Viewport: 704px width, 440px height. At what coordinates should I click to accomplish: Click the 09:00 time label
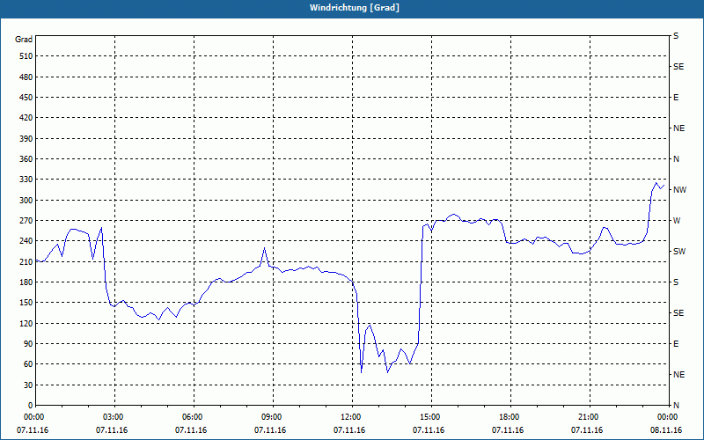click(272, 417)
